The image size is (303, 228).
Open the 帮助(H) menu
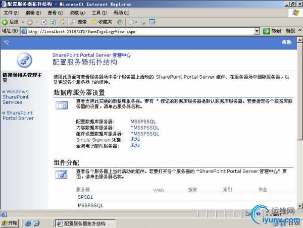point(121,13)
